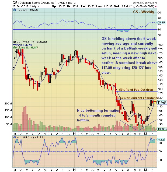Click the 70 level label on RSI axis
The image size is (167, 172).
(159, 18)
